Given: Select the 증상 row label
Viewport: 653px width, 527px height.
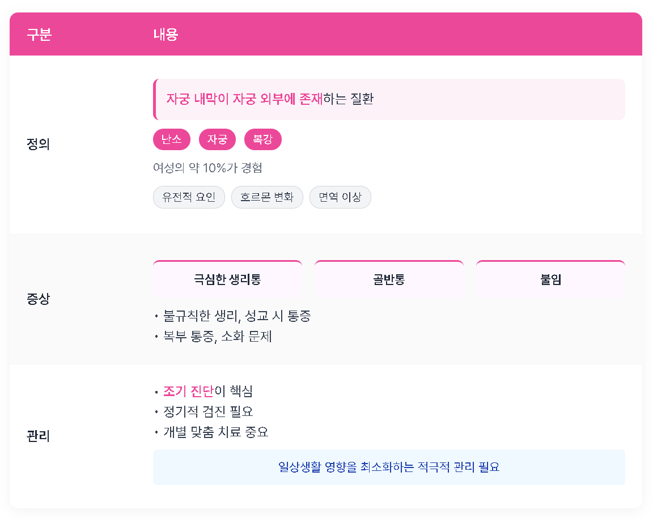Looking at the screenshot, I should [39, 299].
